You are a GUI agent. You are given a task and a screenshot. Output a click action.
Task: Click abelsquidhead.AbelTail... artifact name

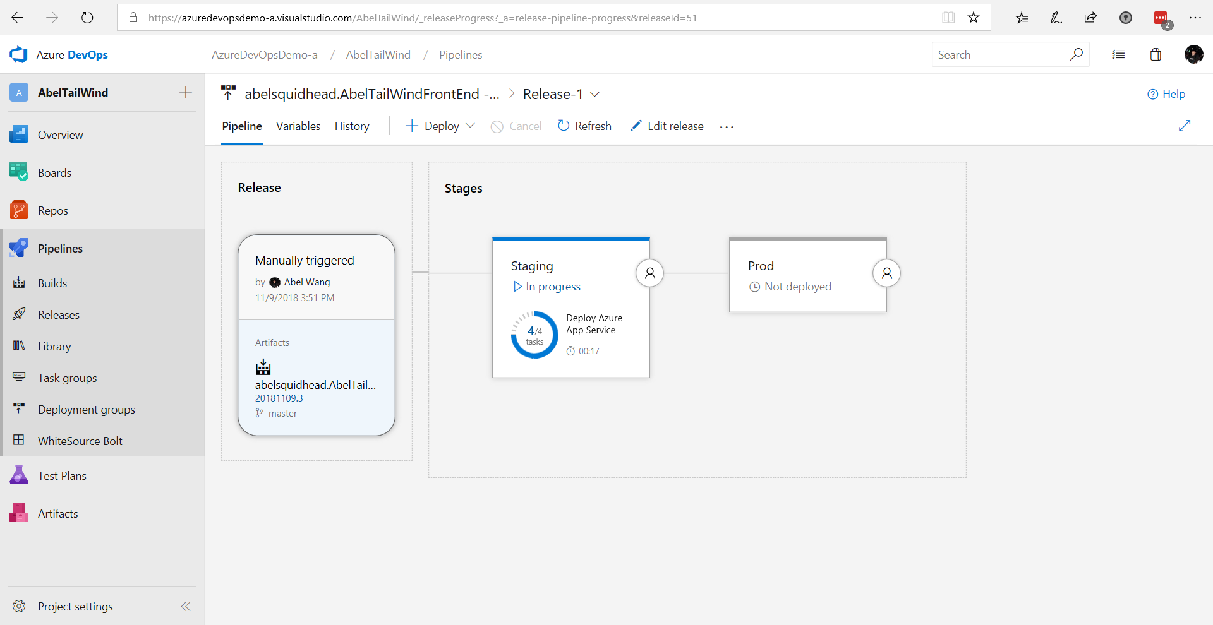coord(315,385)
